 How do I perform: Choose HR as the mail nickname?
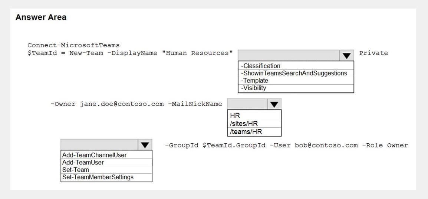point(254,115)
